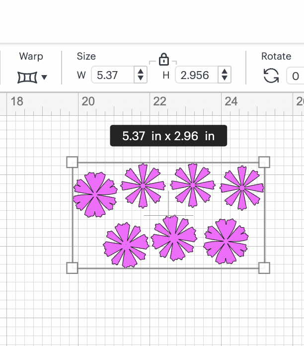This screenshot has height=346, width=304.
Task: Click the bottom-right selection handle
Action: pyautogui.click(x=264, y=268)
